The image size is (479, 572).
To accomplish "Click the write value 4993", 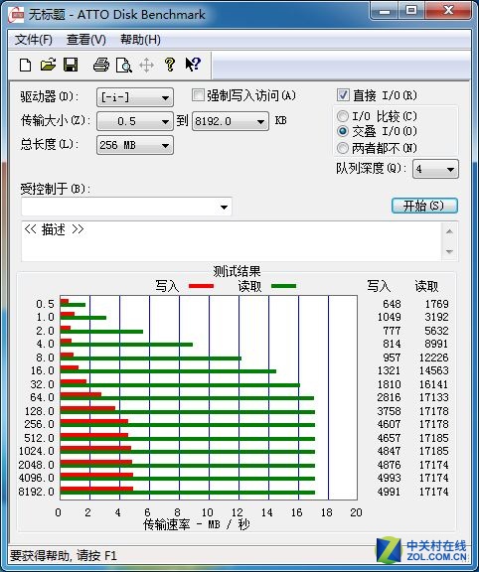I will click(389, 478).
